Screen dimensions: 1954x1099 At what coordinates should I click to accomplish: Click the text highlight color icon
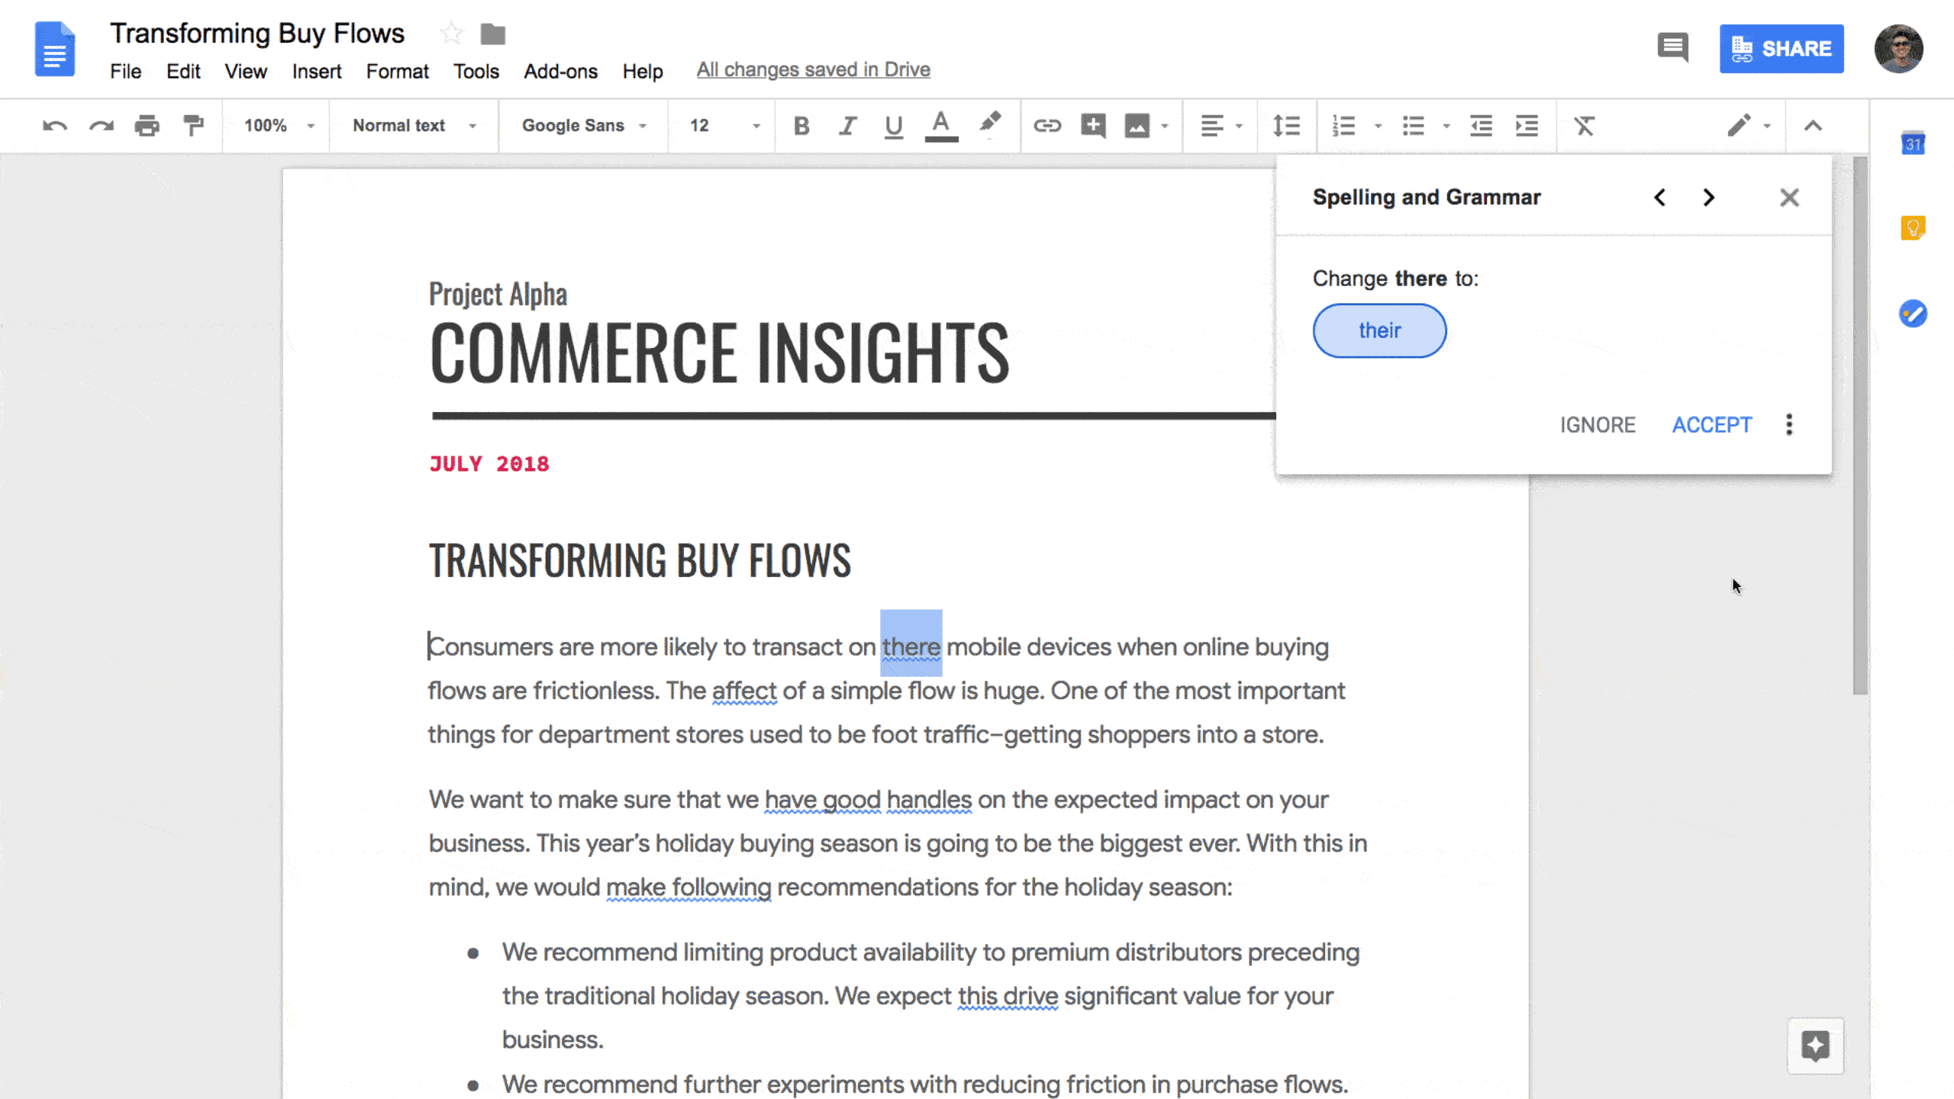[989, 125]
